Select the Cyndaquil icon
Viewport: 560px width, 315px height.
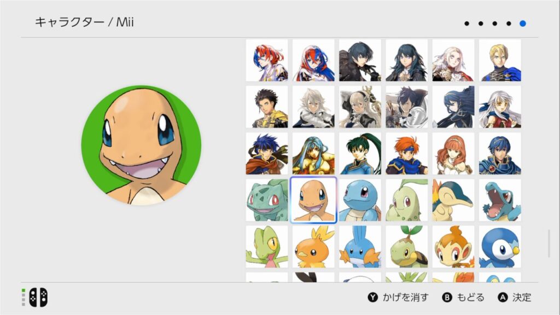point(453,200)
